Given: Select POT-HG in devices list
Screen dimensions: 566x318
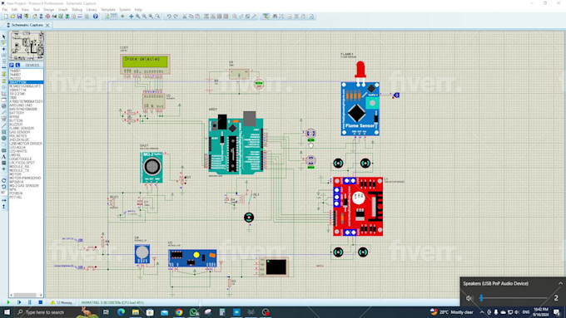Looking at the screenshot, I should click(x=16, y=197).
